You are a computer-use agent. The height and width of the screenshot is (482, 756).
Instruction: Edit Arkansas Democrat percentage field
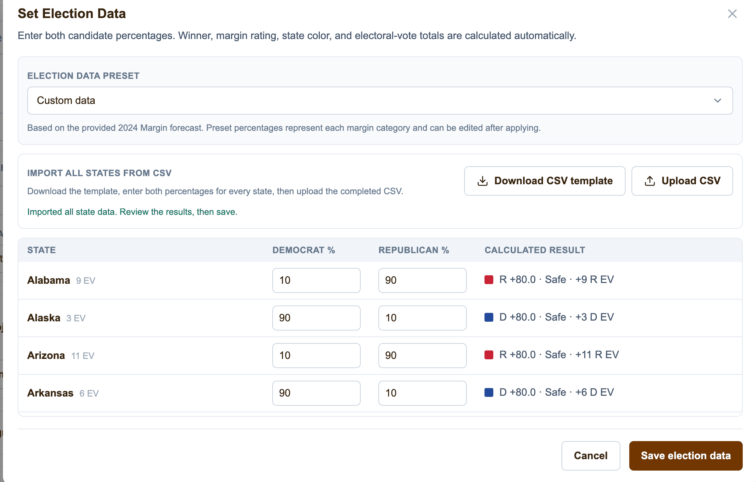tap(316, 393)
